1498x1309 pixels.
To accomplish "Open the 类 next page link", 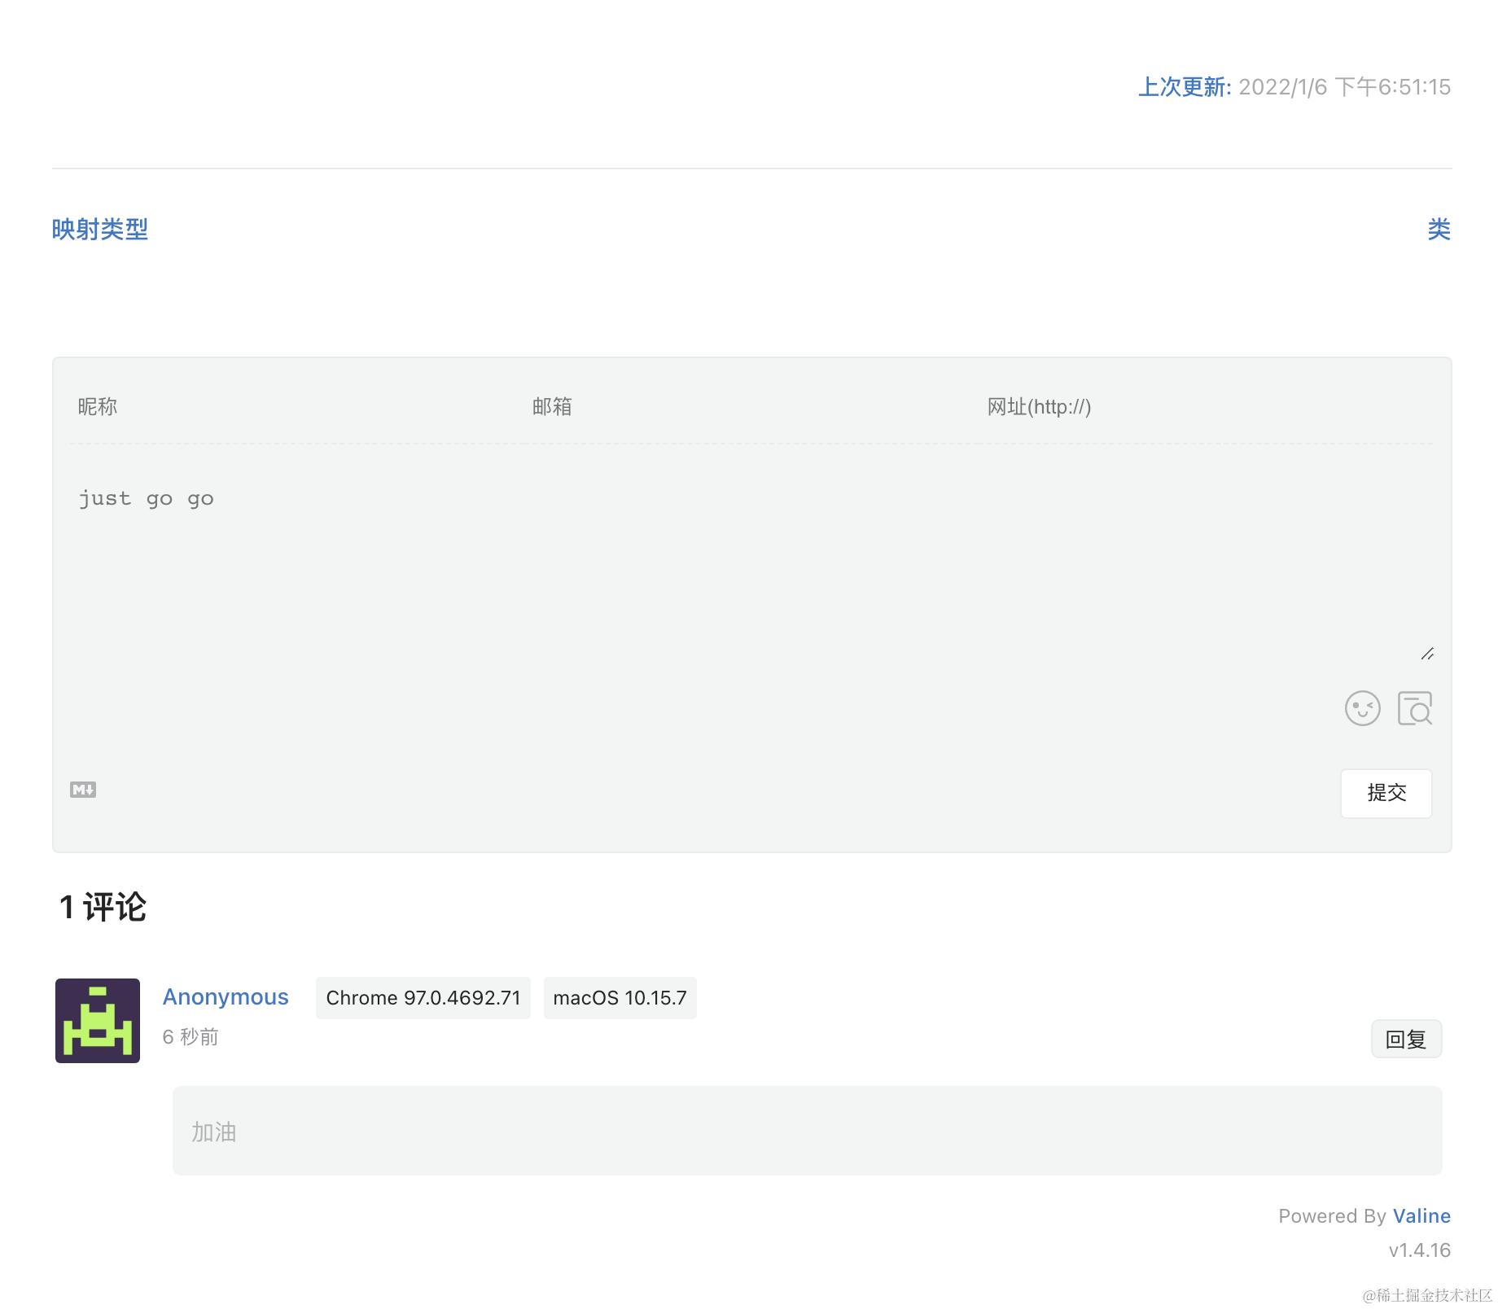I will pos(1439,230).
